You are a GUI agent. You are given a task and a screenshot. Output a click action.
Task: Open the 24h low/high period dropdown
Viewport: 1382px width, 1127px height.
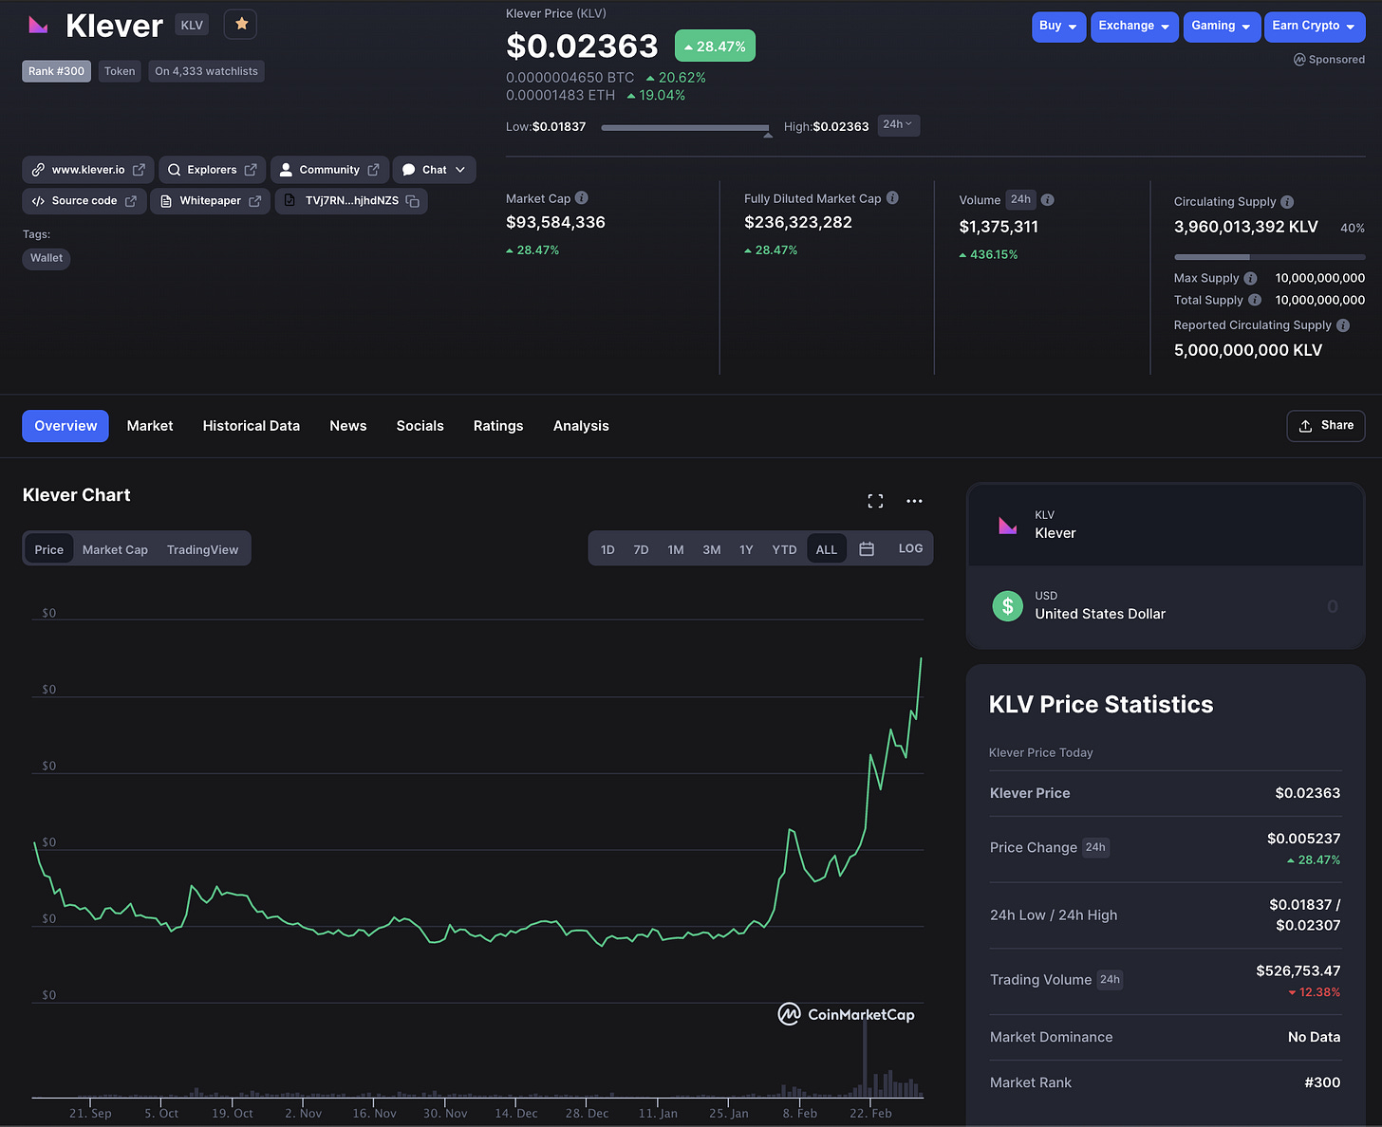pos(898,125)
